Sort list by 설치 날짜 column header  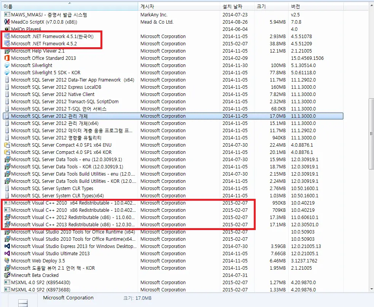click(x=237, y=6)
